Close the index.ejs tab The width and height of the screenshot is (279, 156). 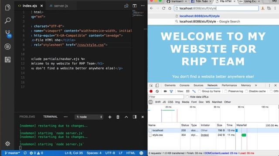41,6
